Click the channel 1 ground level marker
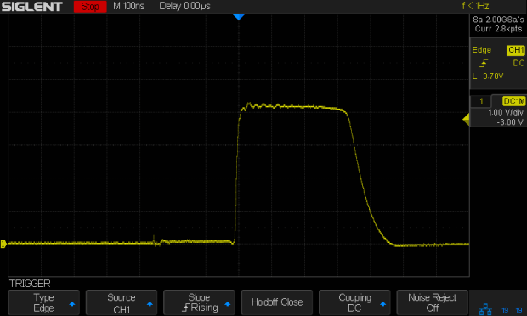 (x=3, y=244)
